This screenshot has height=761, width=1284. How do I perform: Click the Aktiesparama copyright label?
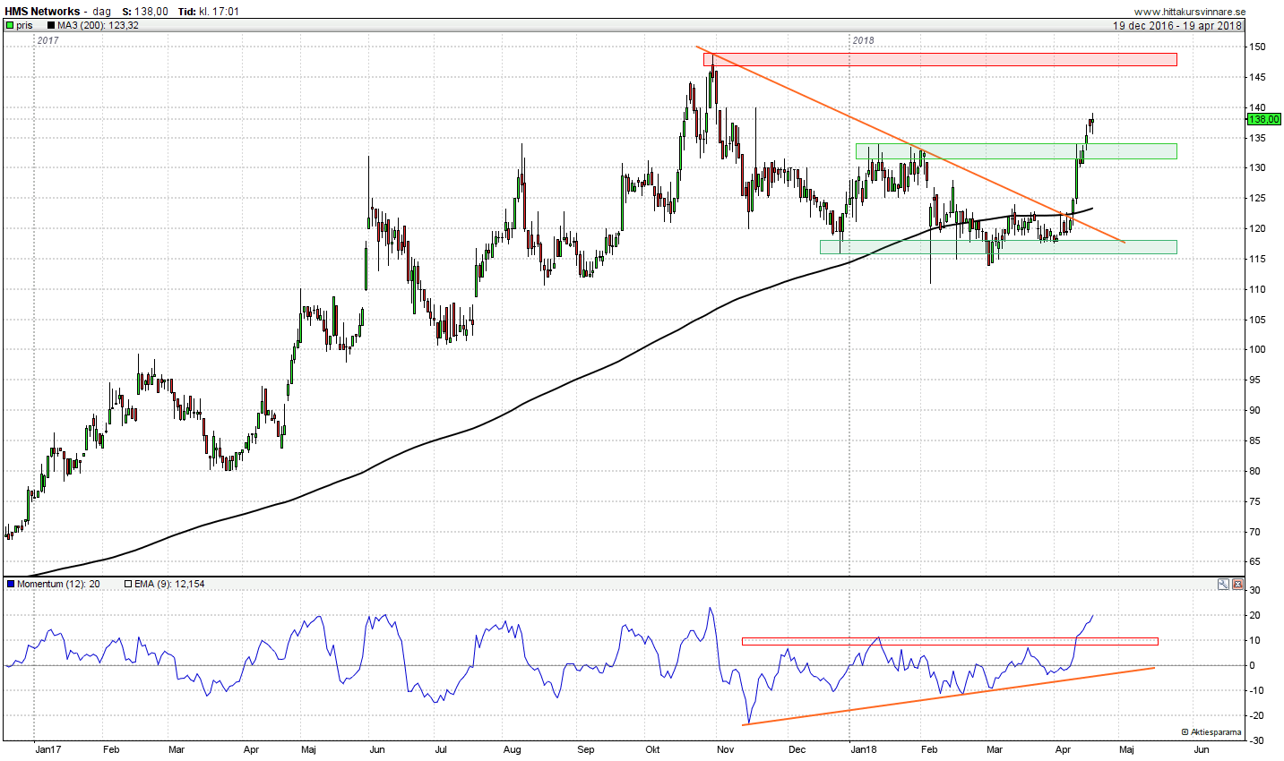tap(1211, 732)
